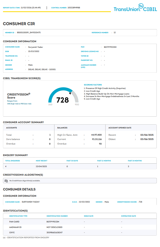Image resolution: width=160 pixels, height=247 pixels.
Task: Select the control number 10532894988
Action: [74, 8]
